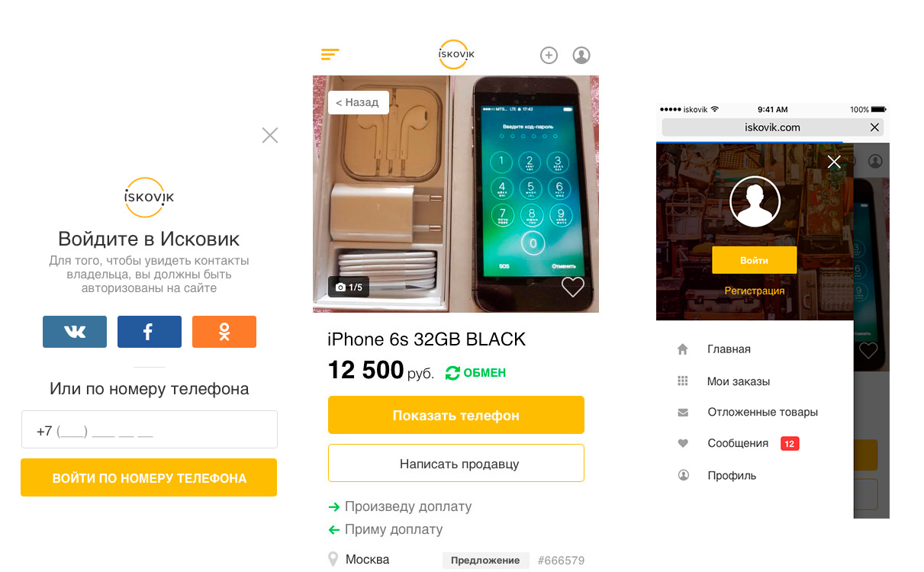Viewport: 924px width, 572px height.
Task: Sign in with the Odnoklassniki icon button
Action: [224, 332]
